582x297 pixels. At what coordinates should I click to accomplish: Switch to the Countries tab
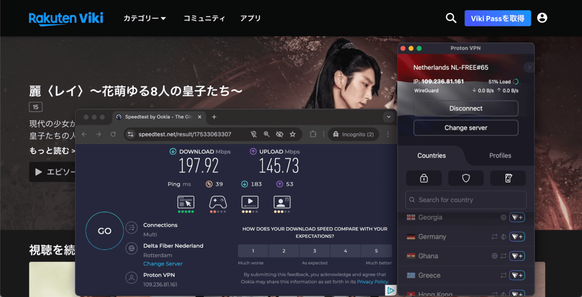[x=432, y=155]
